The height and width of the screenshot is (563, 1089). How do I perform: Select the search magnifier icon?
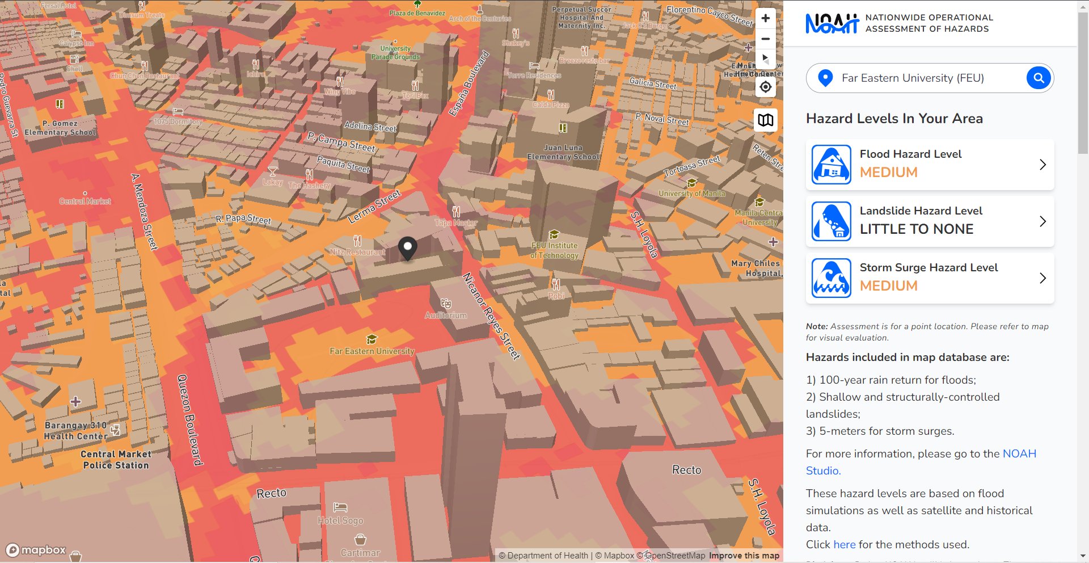click(1038, 78)
